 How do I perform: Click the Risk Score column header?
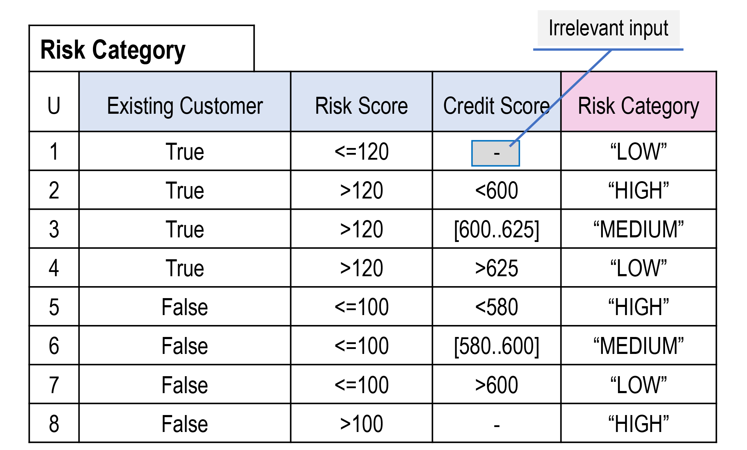[361, 105]
